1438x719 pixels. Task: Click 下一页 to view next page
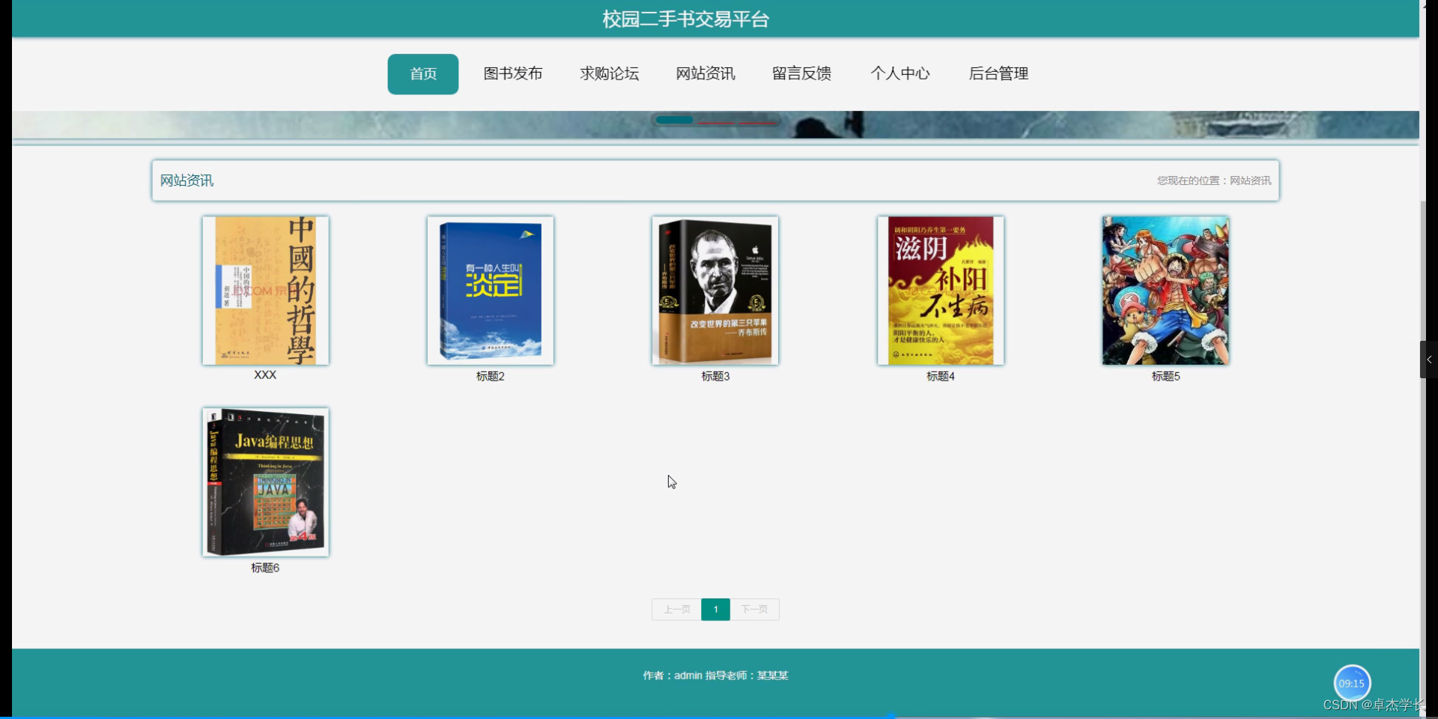click(754, 609)
